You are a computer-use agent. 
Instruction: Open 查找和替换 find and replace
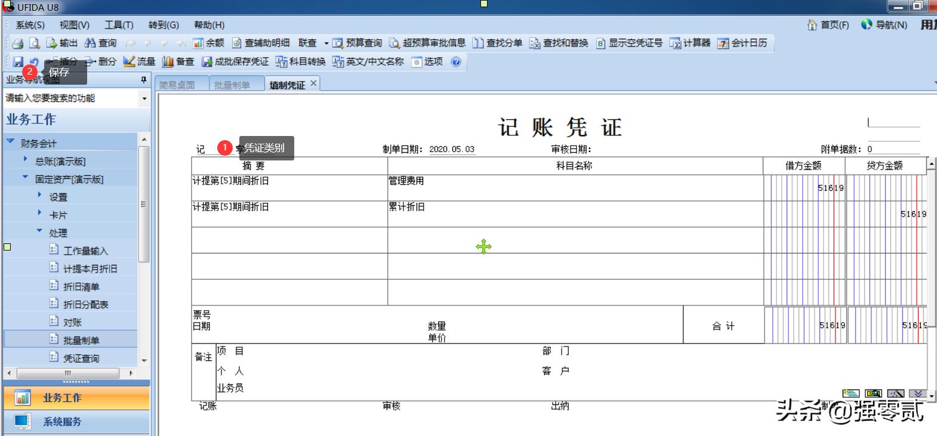click(559, 43)
